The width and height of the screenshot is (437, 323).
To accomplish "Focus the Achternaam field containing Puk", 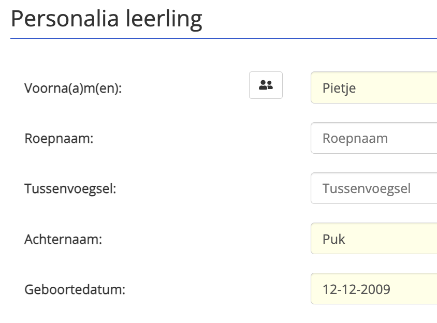I will pos(374,239).
